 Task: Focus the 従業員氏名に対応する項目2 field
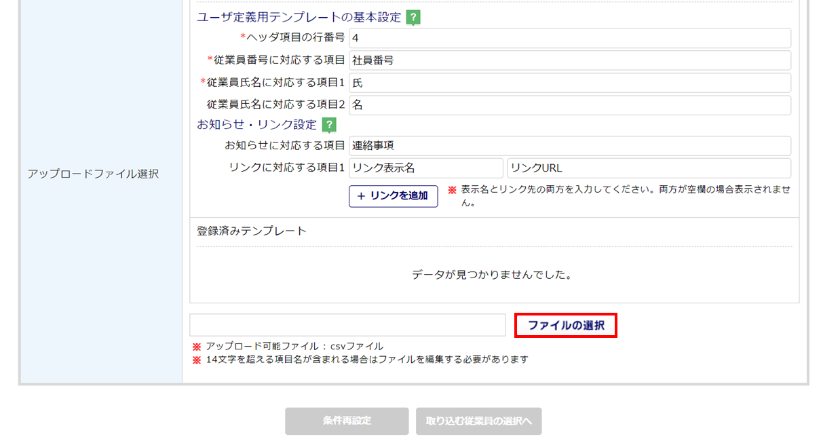click(570, 105)
